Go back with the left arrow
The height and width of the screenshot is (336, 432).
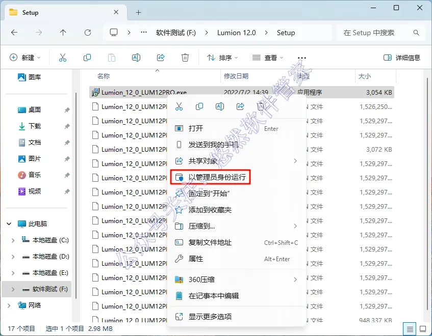14,33
